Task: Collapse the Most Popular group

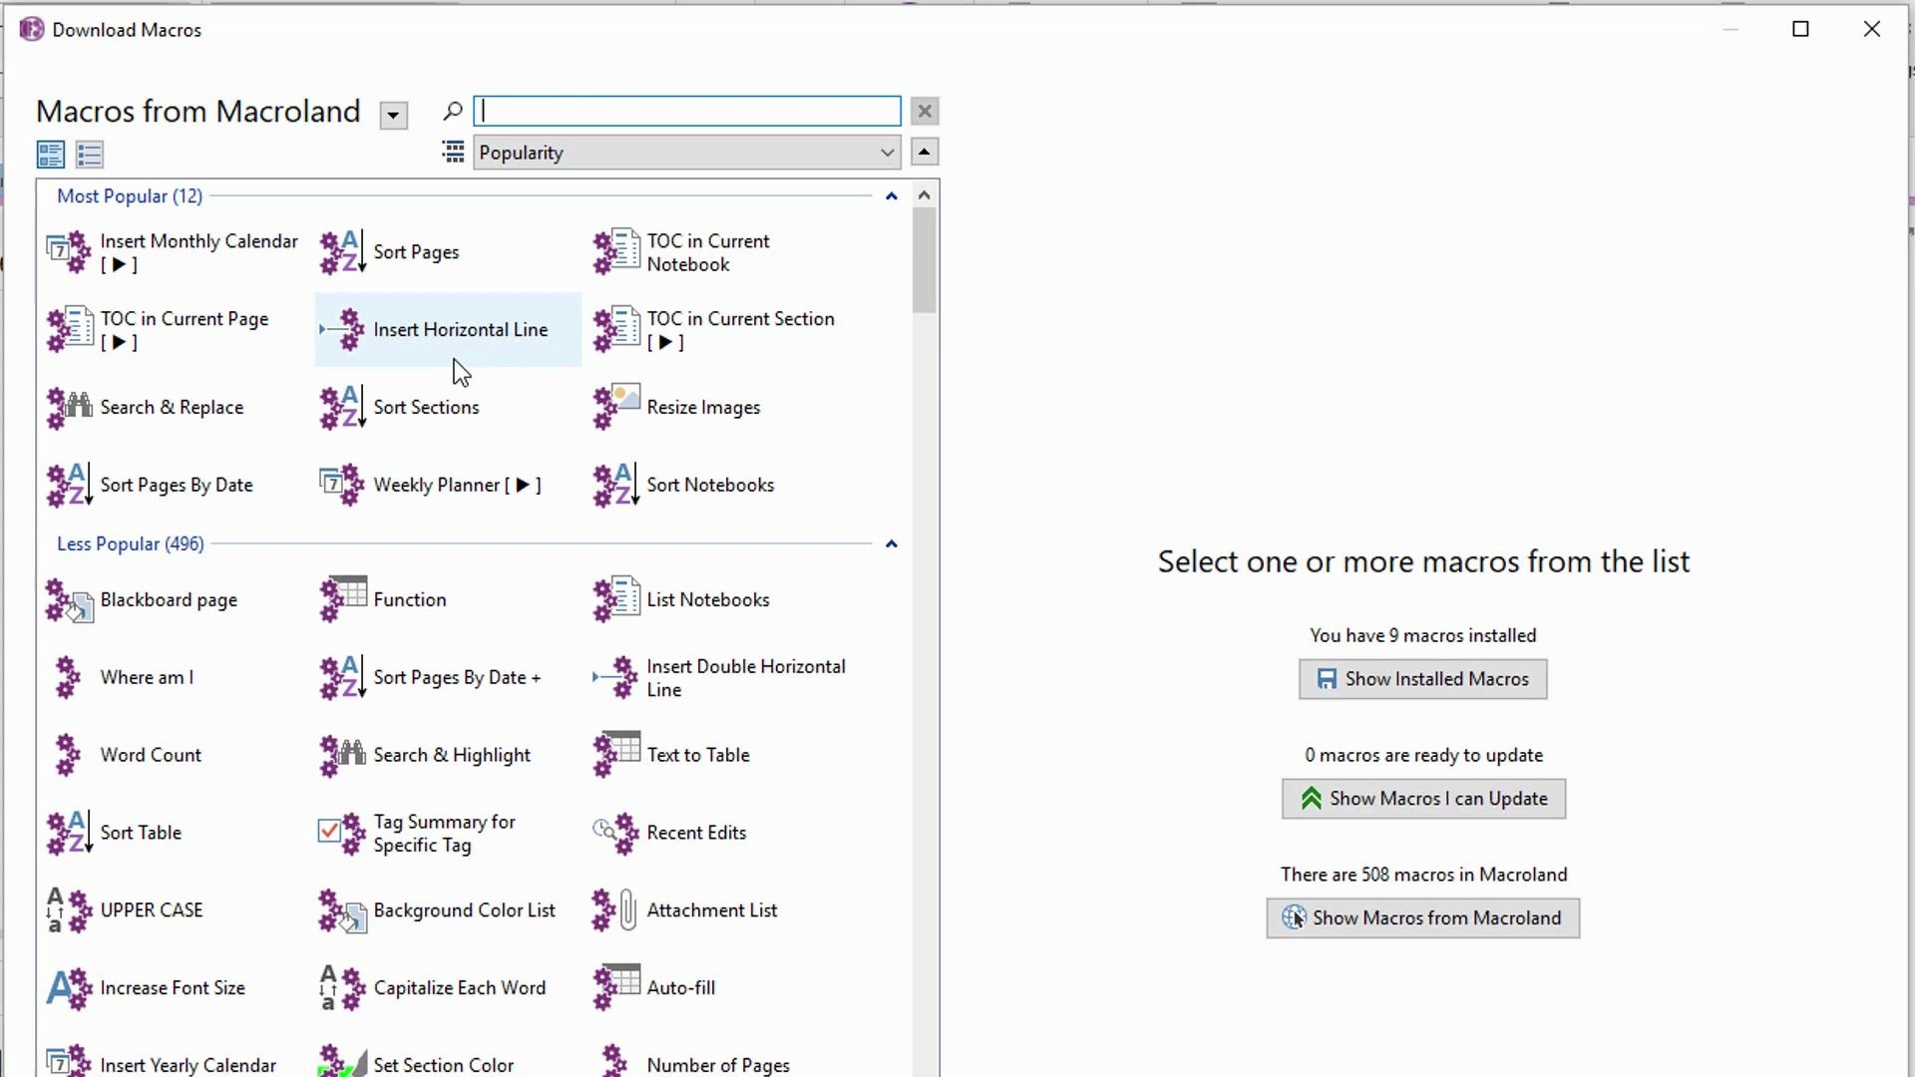Action: pyautogui.click(x=892, y=196)
